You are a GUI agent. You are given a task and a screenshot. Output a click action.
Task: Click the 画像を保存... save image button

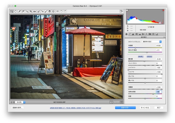[x=17, y=108]
